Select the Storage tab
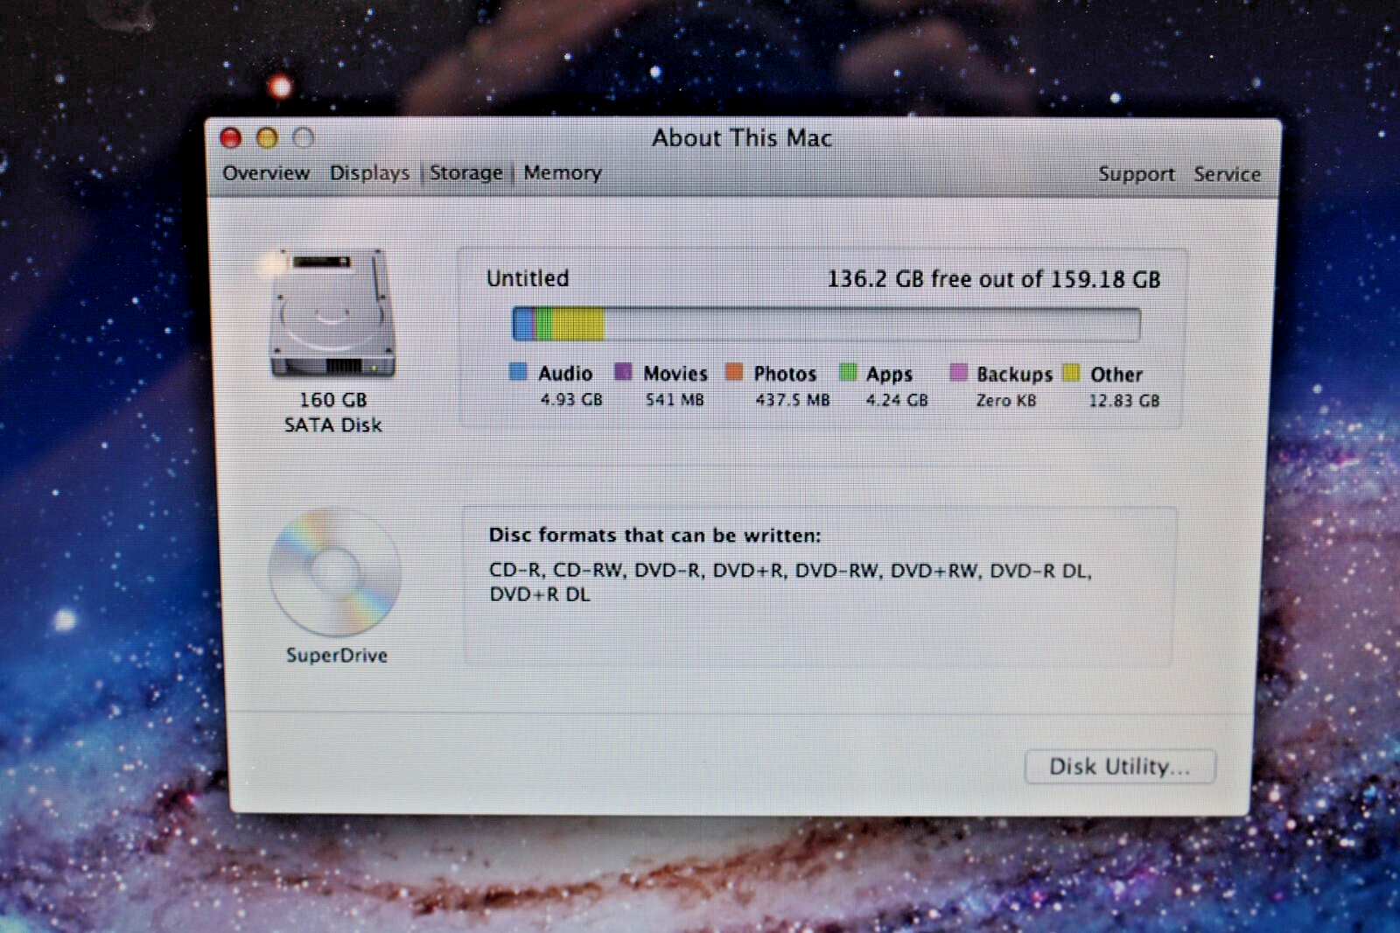This screenshot has height=933, width=1400. (x=466, y=172)
